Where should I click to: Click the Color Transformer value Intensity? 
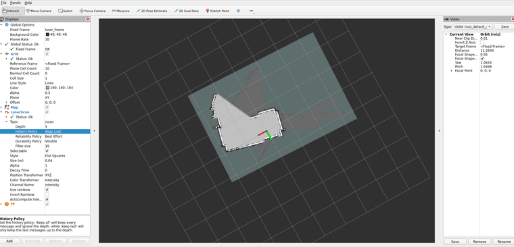[52, 180]
